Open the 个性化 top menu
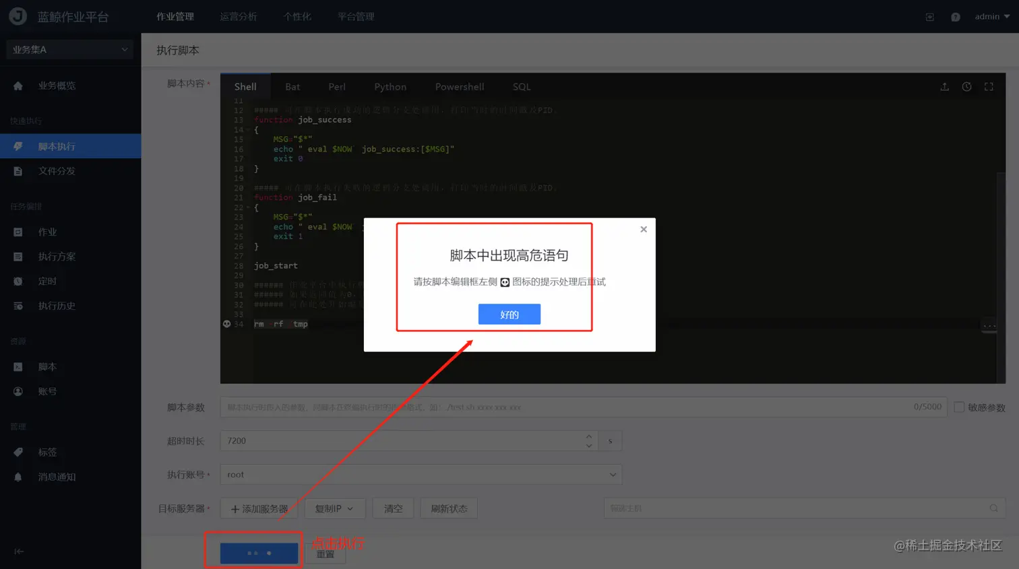Screen dimensions: 1019x569 click(297, 17)
